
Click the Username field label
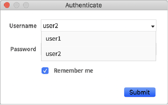[x=23, y=26]
